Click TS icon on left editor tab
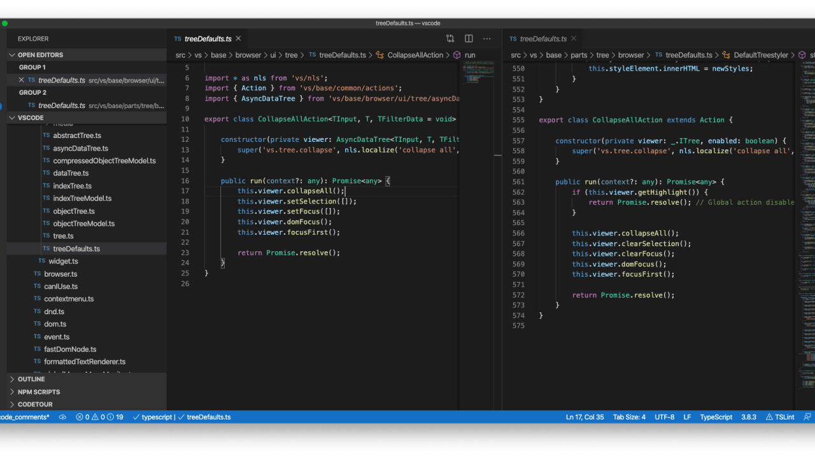815x458 pixels. pyautogui.click(x=178, y=39)
